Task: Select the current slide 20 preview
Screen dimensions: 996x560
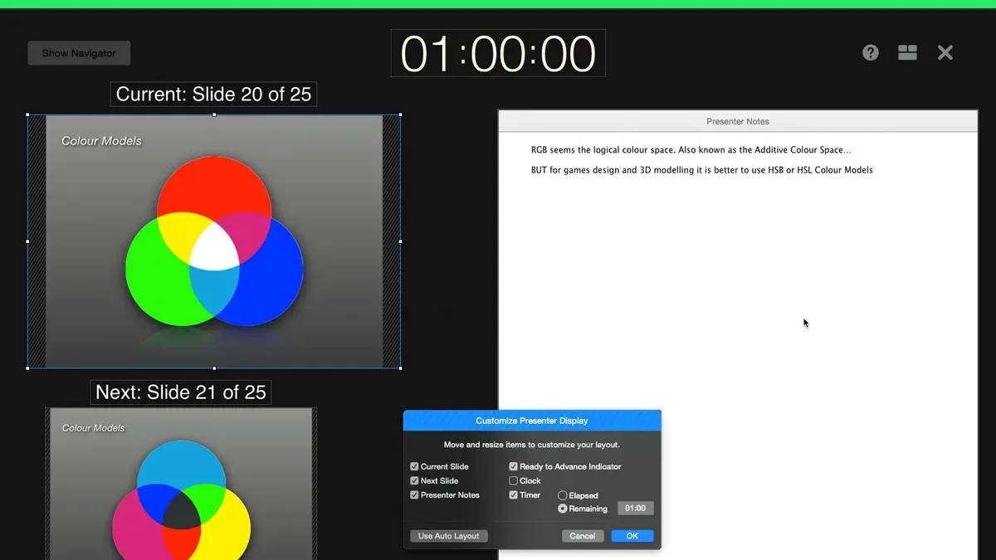Action: (214, 241)
